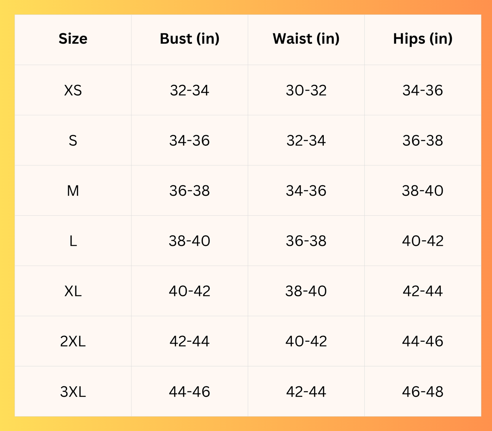Click the Waist (in) column header
This screenshot has width=492, height=431.
(x=306, y=39)
